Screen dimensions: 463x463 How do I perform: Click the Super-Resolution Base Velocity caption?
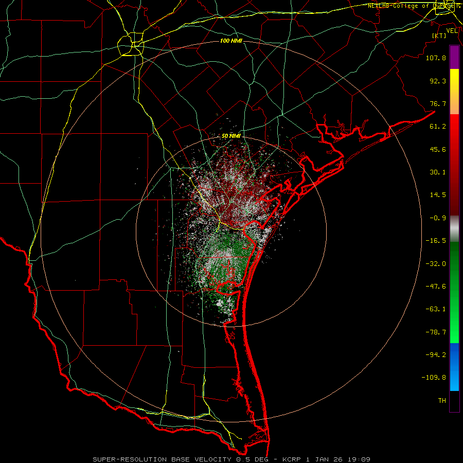pyautogui.click(x=232, y=459)
